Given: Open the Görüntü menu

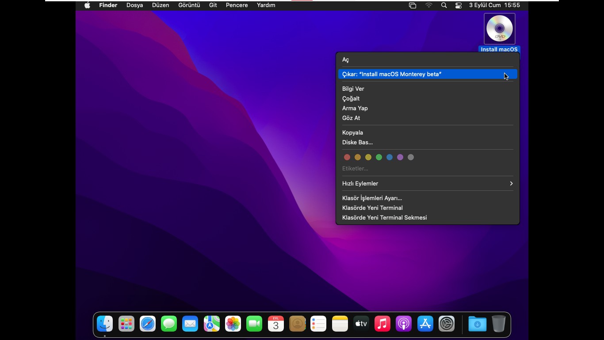Looking at the screenshot, I should [x=189, y=5].
